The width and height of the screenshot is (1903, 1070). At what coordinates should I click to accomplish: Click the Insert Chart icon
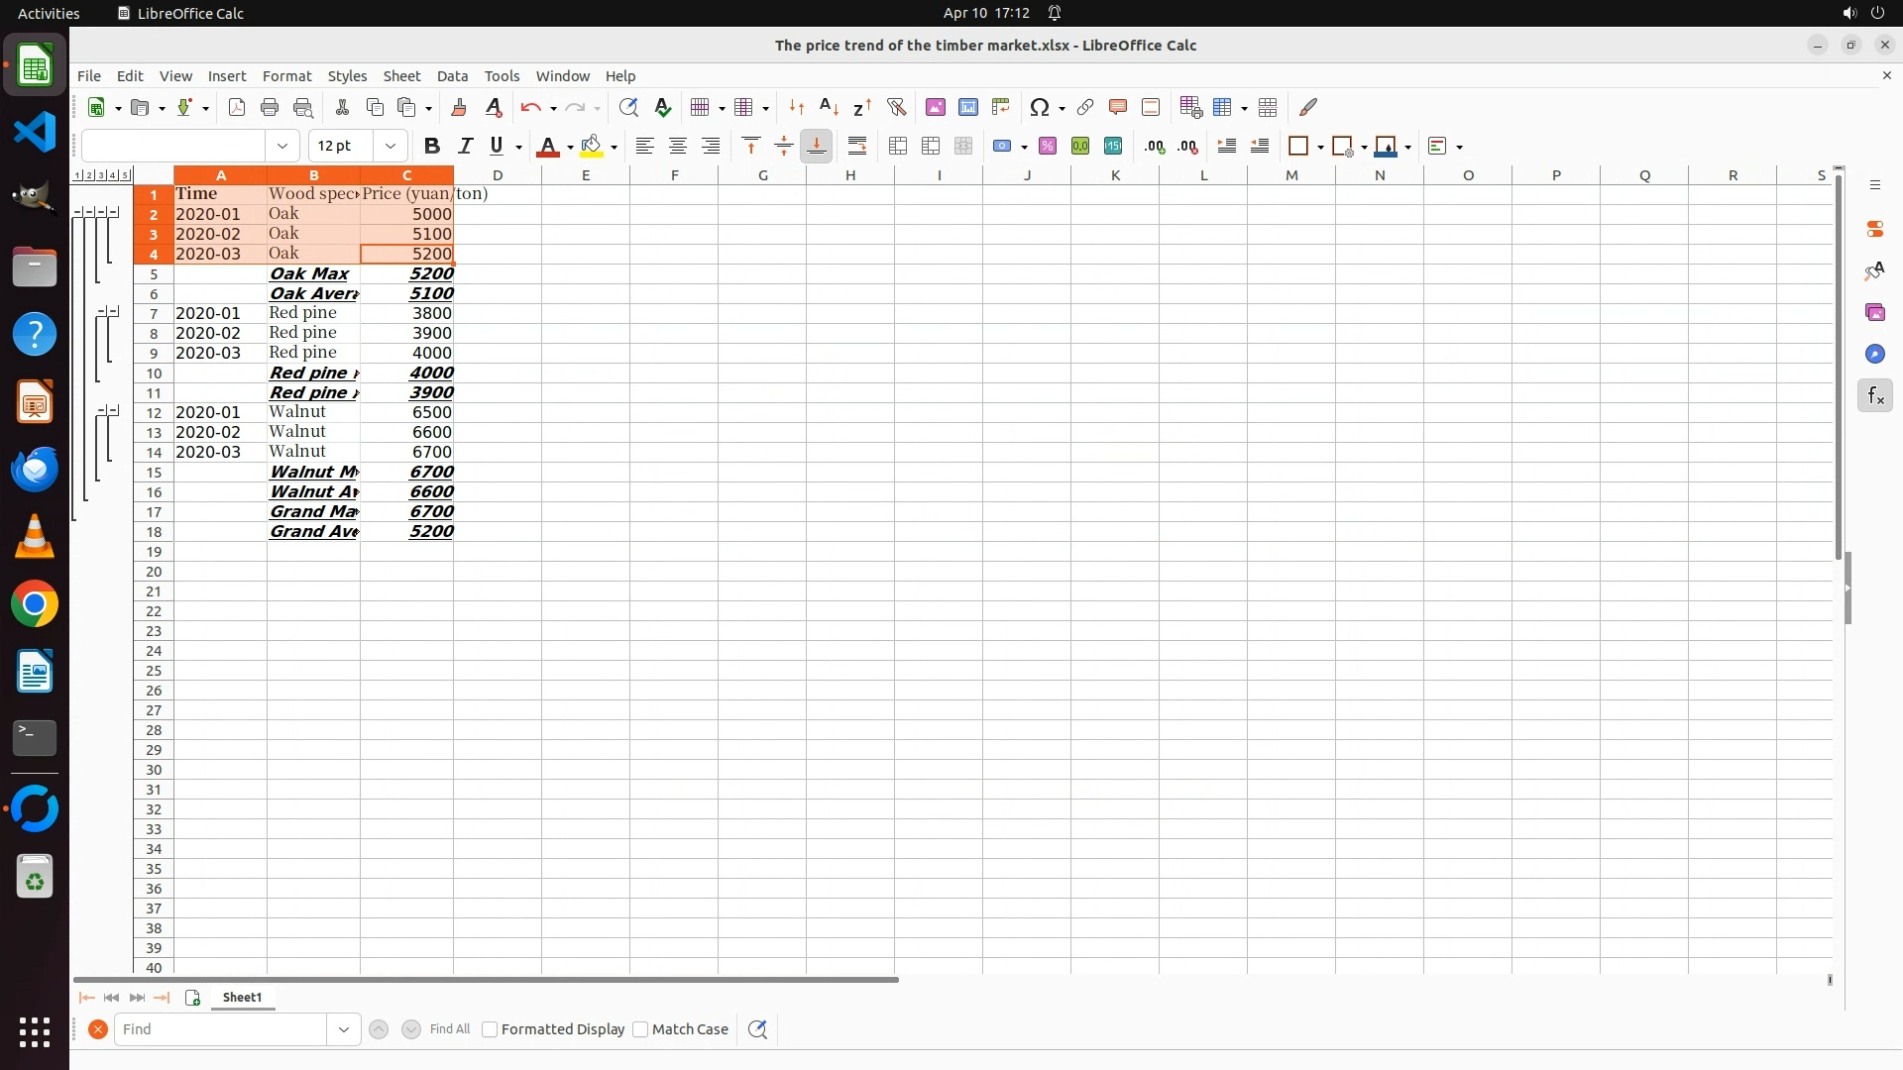[x=967, y=107]
